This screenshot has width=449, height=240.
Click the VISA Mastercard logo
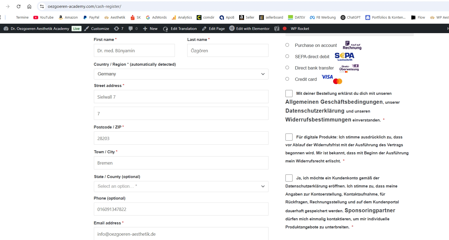[x=332, y=79]
